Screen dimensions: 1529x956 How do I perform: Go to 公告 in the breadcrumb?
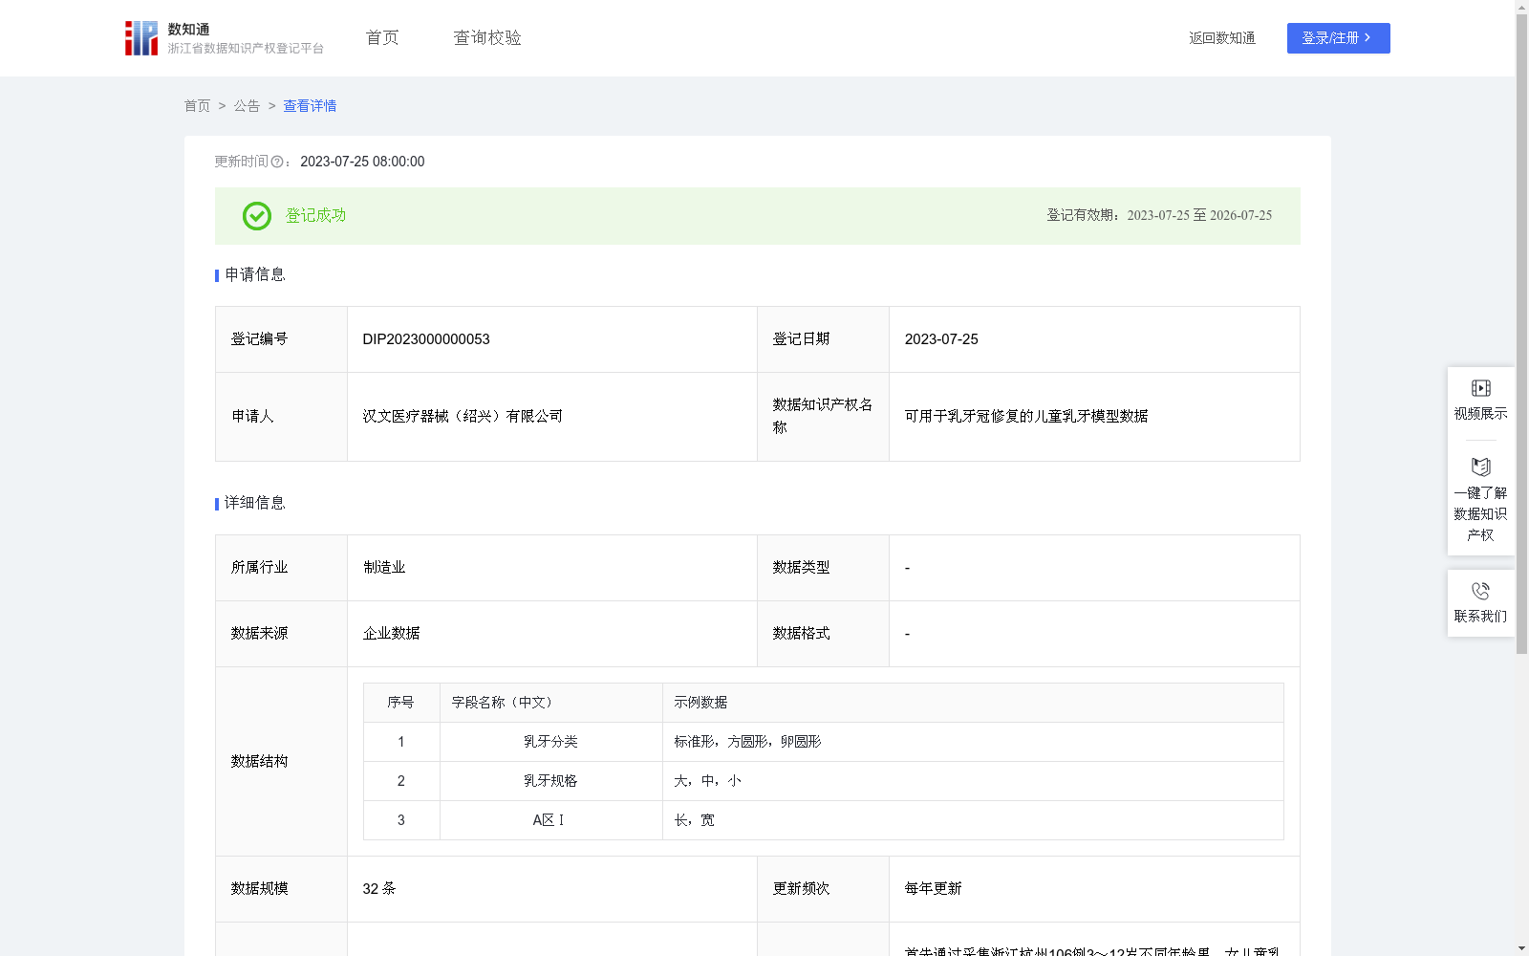click(x=247, y=106)
